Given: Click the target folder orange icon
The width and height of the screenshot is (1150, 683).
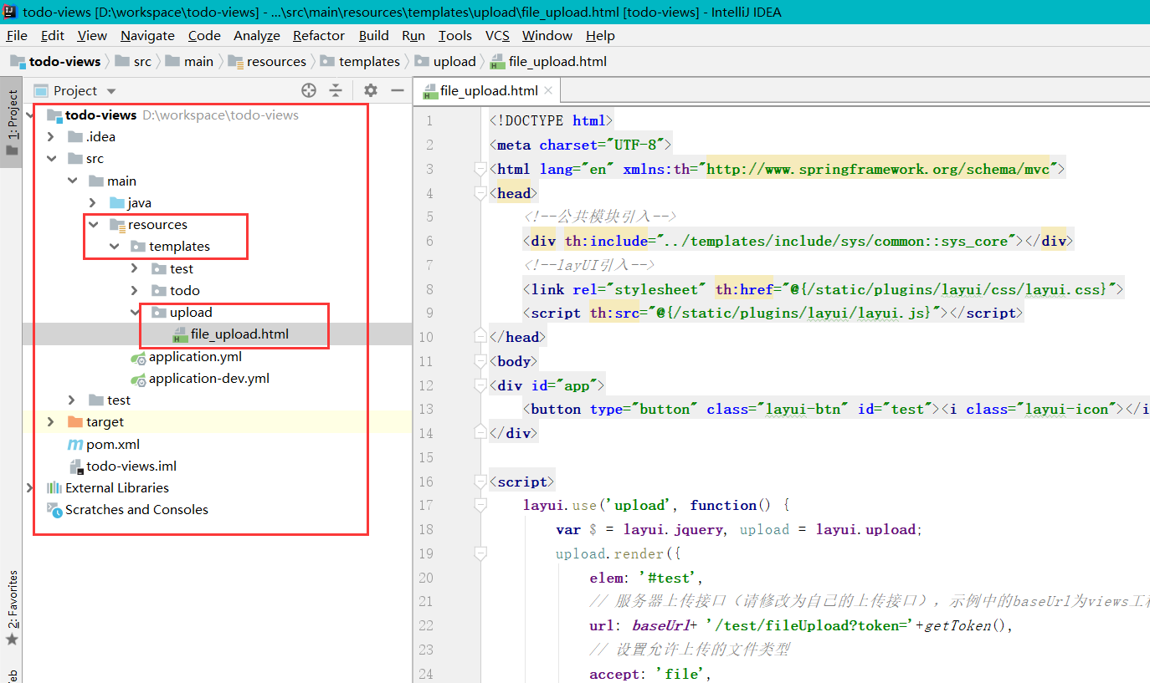Looking at the screenshot, I should (x=74, y=421).
